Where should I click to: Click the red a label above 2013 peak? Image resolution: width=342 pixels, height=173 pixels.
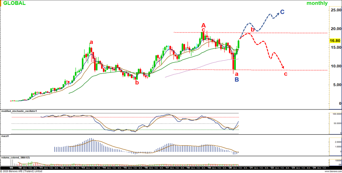(91, 42)
